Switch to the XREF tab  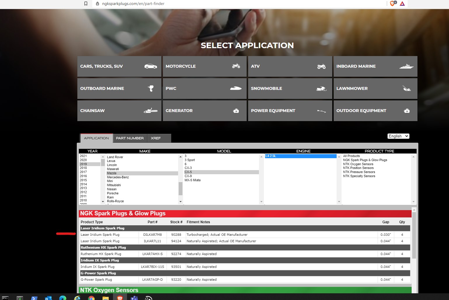156,138
